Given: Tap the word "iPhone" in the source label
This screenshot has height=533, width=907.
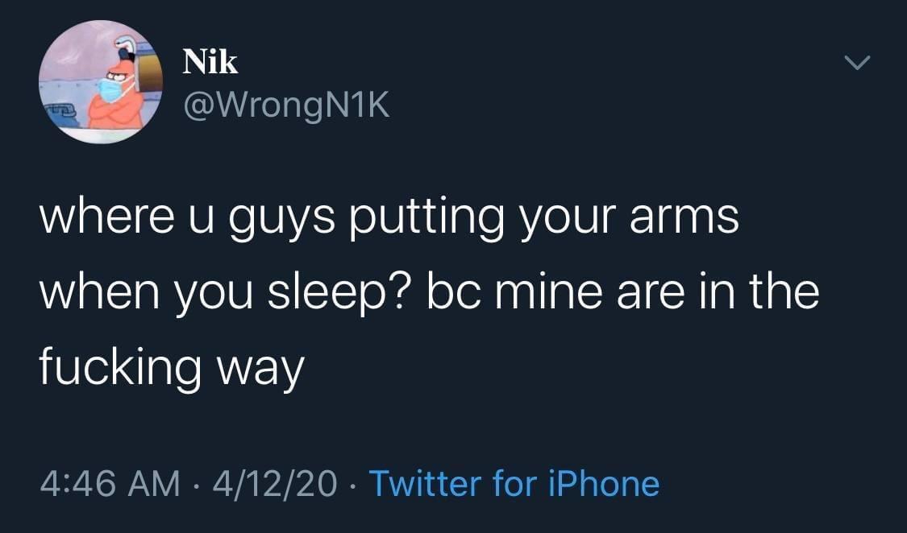Looking at the screenshot, I should (x=610, y=484).
